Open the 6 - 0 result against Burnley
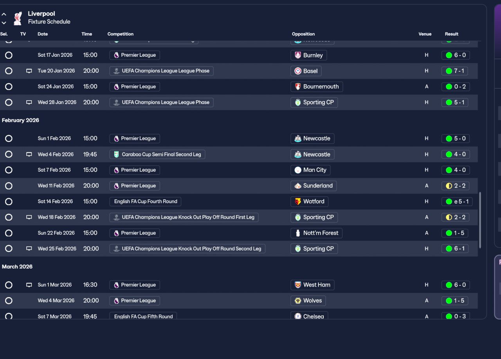The width and height of the screenshot is (501, 359). point(456,55)
